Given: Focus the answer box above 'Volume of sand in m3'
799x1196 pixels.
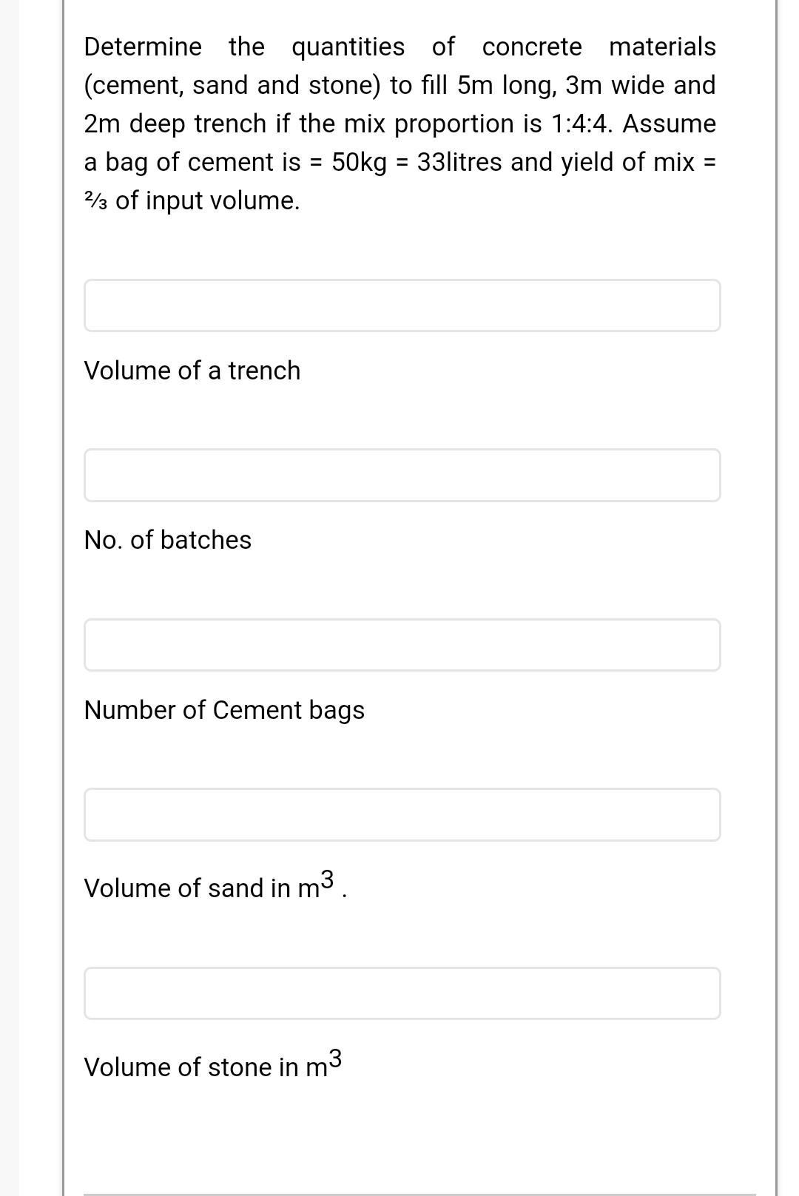Looking at the screenshot, I should 402,814.
